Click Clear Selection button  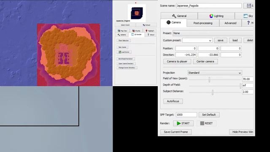124,41
